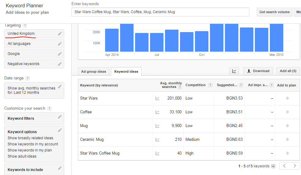
Task: Download the keyword ideas
Action: (258, 71)
